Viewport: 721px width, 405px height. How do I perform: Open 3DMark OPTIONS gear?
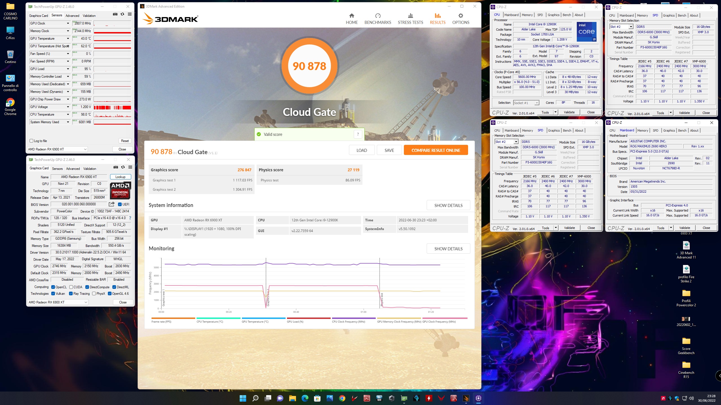tap(461, 19)
